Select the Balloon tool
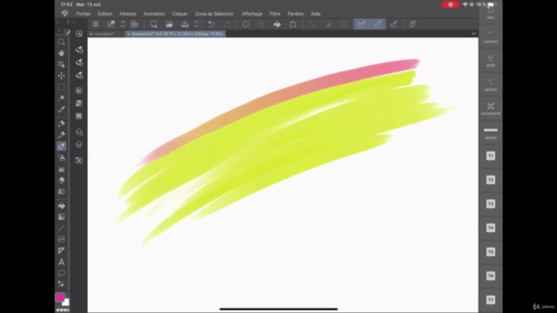Image resolution: width=557 pixels, height=313 pixels. (x=61, y=273)
